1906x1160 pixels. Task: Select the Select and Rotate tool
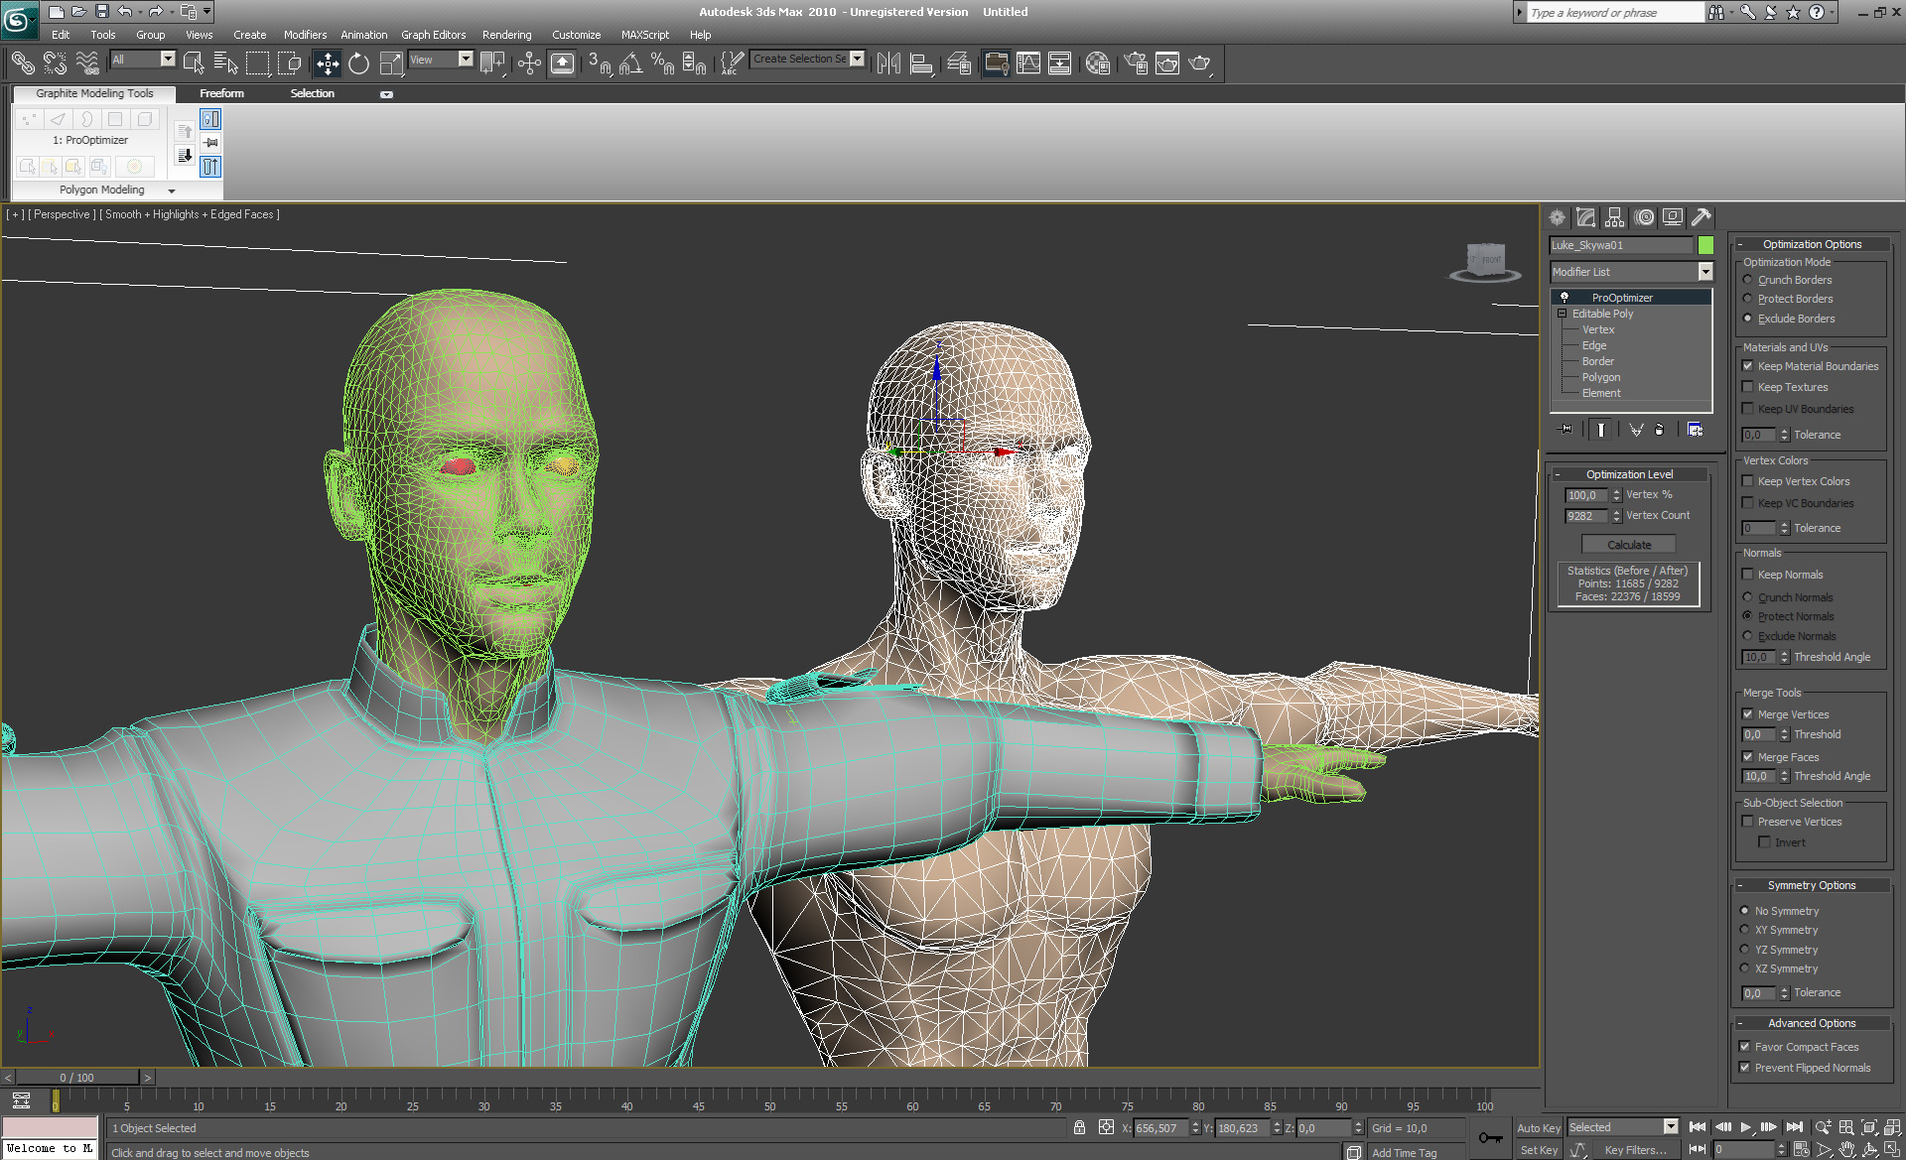point(358,64)
